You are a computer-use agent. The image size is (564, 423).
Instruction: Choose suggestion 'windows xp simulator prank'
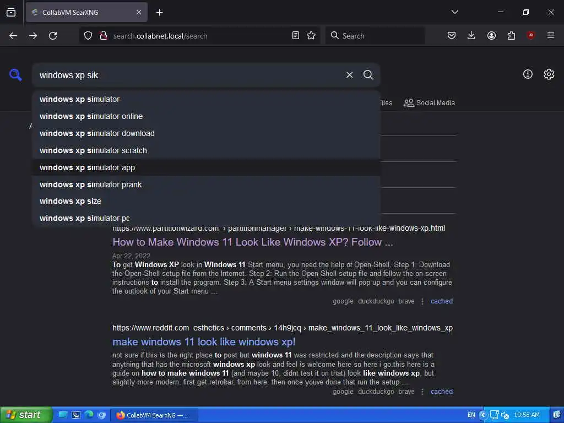[207, 185]
